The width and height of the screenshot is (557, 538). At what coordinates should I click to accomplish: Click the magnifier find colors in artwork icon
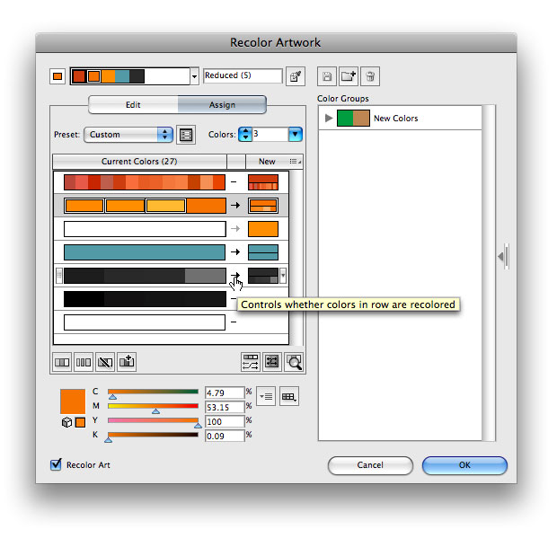(293, 361)
